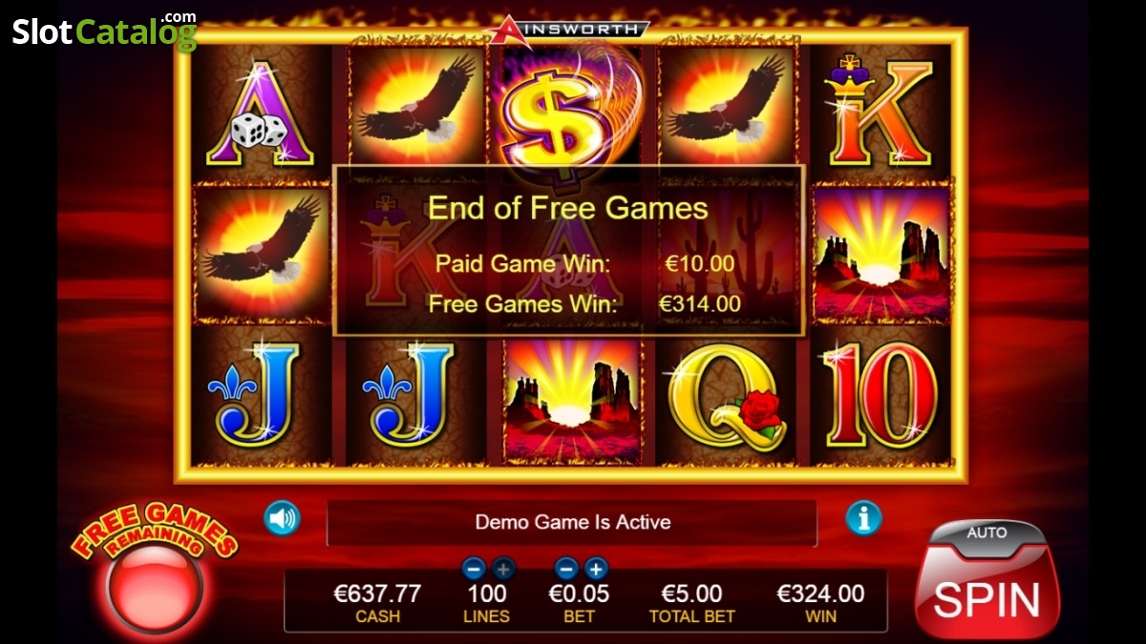Decrease the bet amount

point(566,569)
